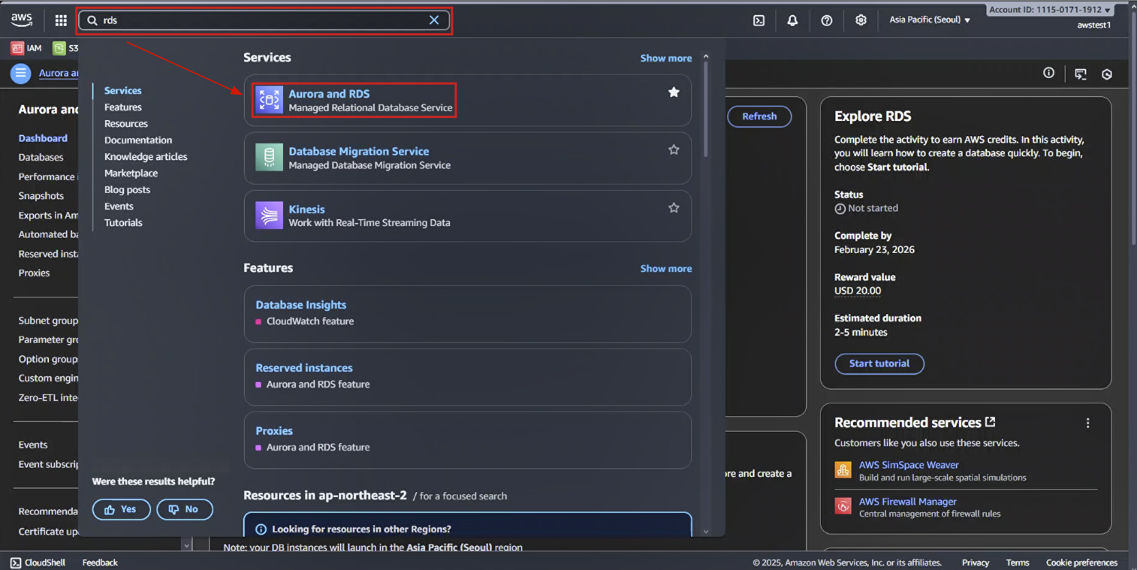Click the search results panel scrollbar

click(706, 109)
